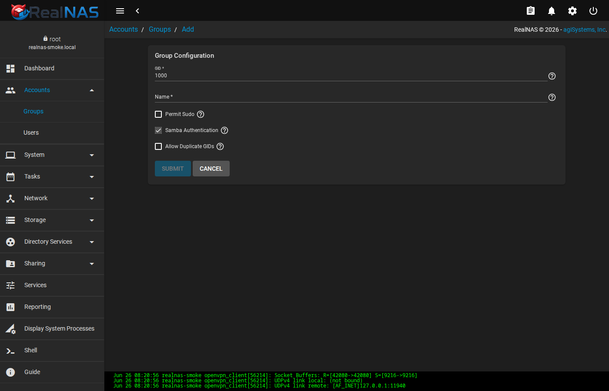Open Shell in the sidebar

[52, 351]
